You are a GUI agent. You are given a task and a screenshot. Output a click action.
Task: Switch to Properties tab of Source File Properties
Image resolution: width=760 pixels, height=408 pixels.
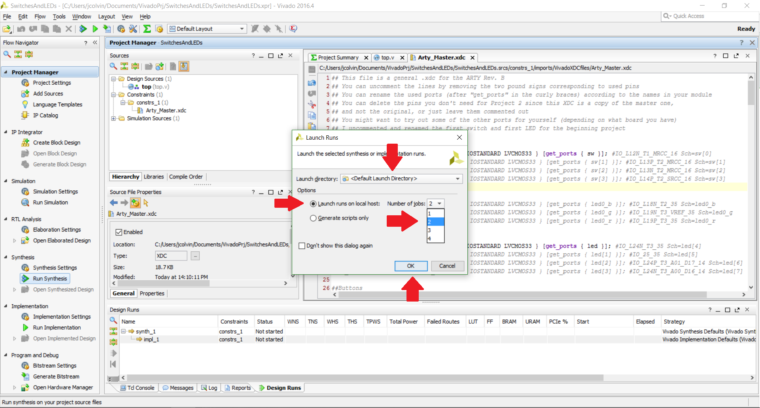tap(152, 294)
